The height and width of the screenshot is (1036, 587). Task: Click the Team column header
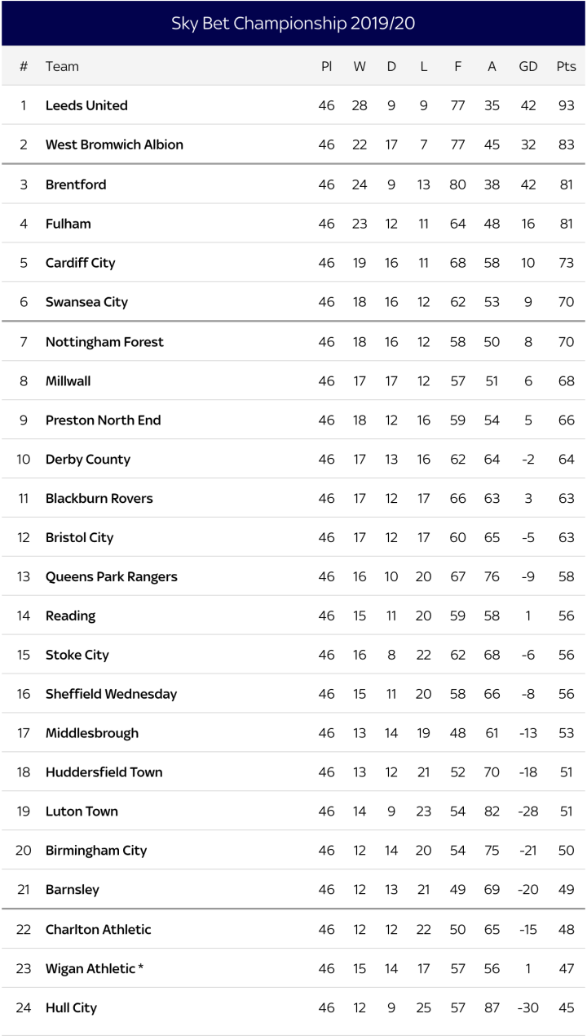click(x=62, y=66)
